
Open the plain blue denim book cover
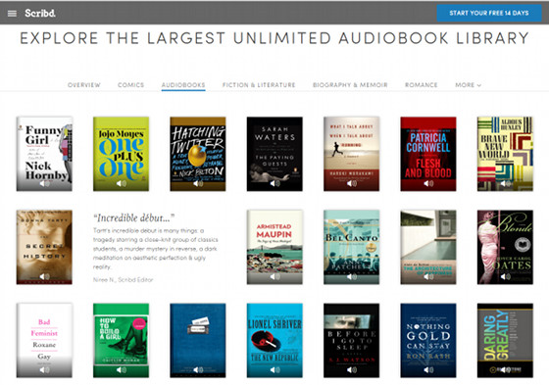pyautogui.click(x=198, y=341)
